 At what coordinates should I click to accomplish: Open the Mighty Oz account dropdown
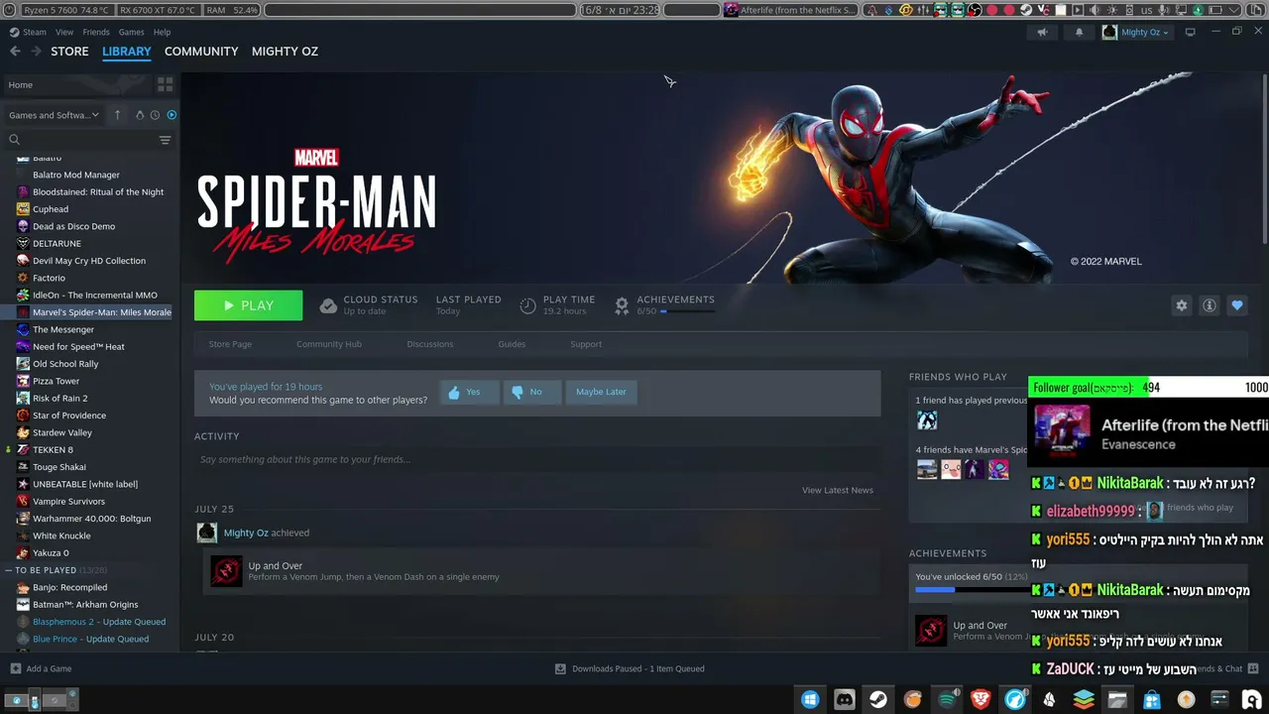1136,32
